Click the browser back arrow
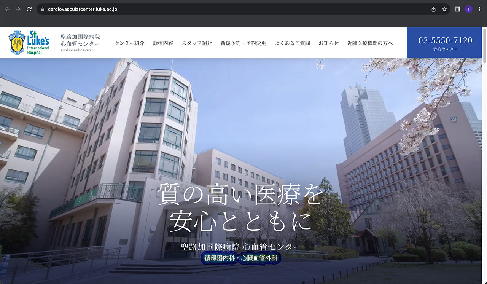 pos(8,9)
